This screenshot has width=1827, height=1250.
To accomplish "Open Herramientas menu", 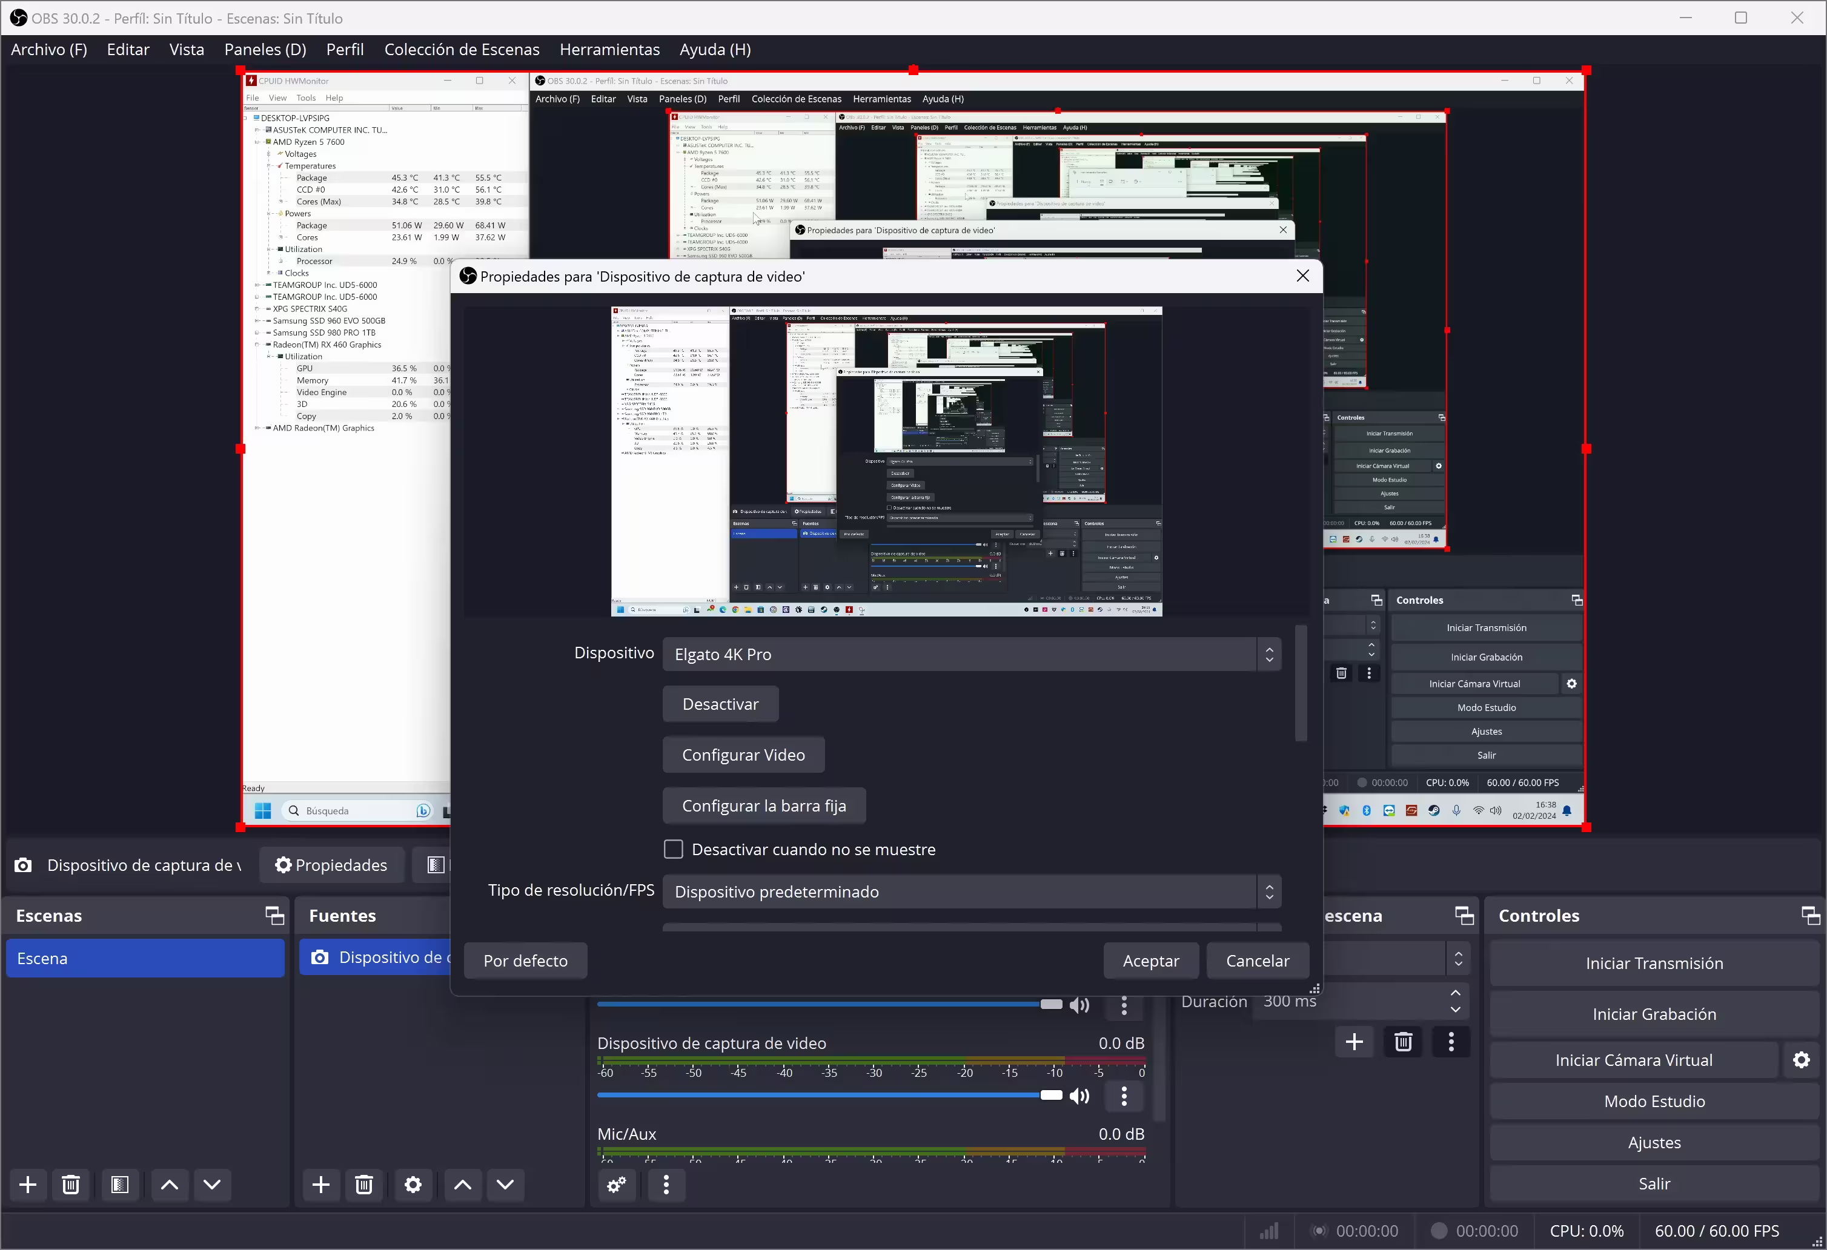I will pos(610,50).
